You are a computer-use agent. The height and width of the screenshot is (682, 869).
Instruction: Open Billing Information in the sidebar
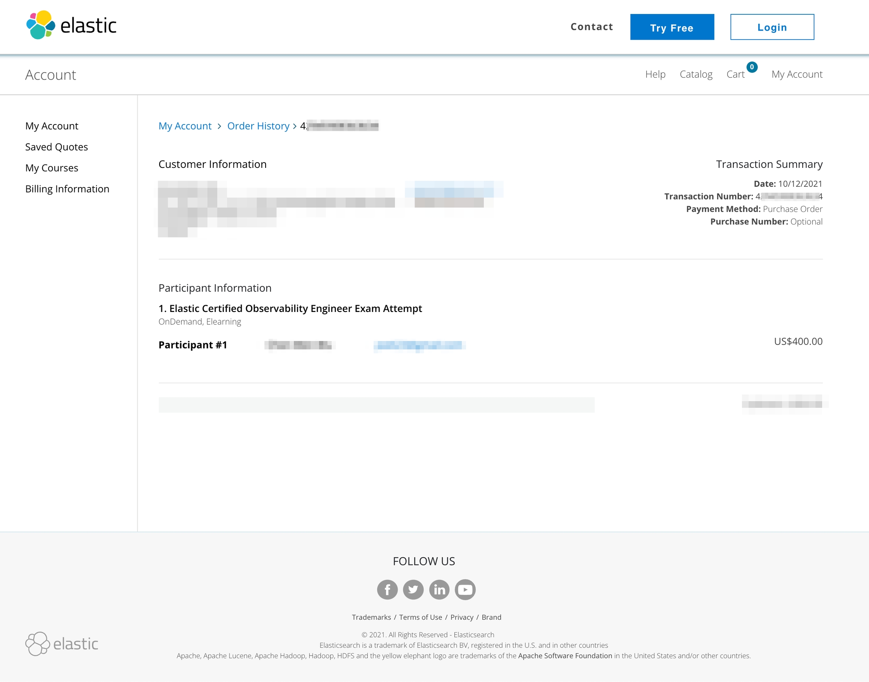pyautogui.click(x=67, y=189)
